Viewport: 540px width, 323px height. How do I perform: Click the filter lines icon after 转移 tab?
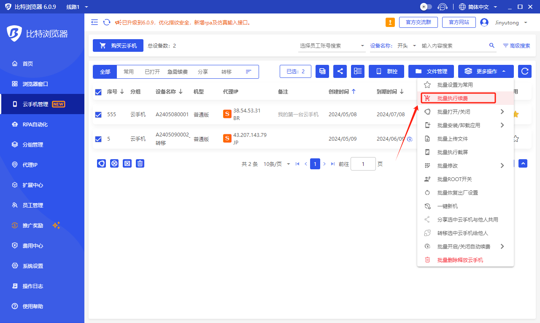click(248, 72)
